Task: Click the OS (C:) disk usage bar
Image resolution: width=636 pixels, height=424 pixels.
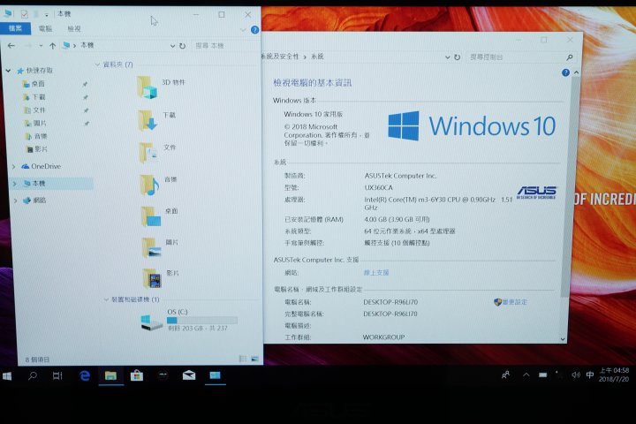Action: (202, 320)
